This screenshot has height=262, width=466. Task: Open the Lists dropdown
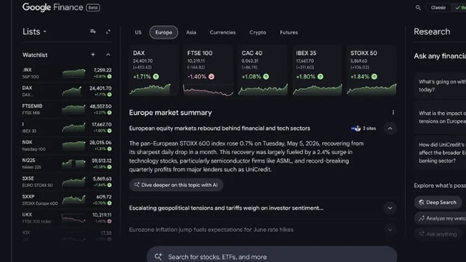pos(35,32)
